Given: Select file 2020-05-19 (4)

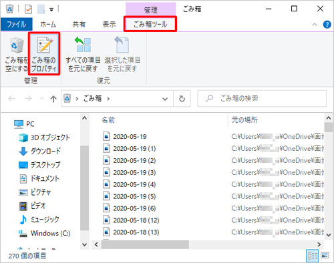Looking at the screenshot, I should pos(134,184).
